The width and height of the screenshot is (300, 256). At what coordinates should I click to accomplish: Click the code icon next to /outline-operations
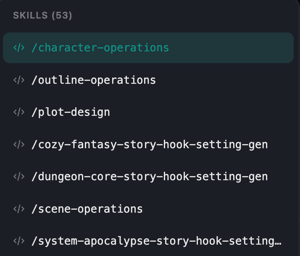pos(18,80)
